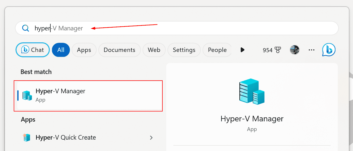Switch to the Documents filter tab
Screen dimensions: 353x151
pos(119,50)
